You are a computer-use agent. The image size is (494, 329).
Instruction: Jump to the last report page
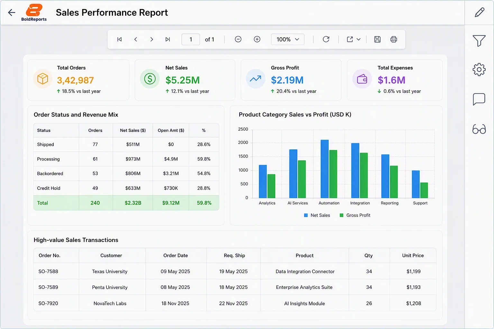[x=168, y=40]
